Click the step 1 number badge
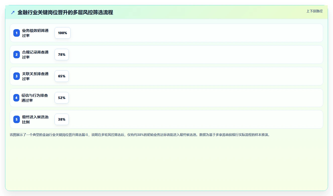 coord(17,33)
